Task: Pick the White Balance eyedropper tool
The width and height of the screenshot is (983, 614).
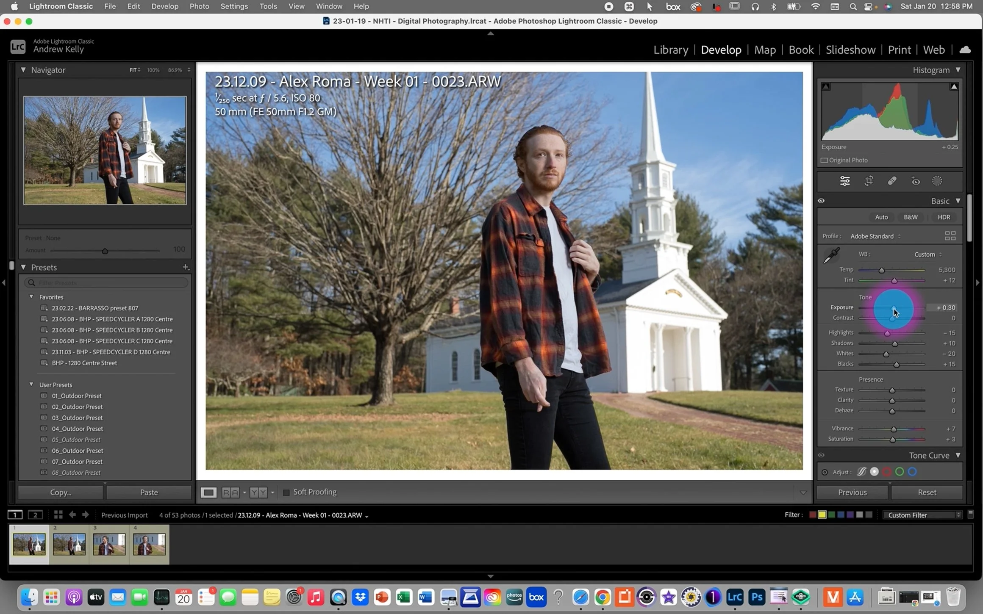Action: (x=831, y=255)
